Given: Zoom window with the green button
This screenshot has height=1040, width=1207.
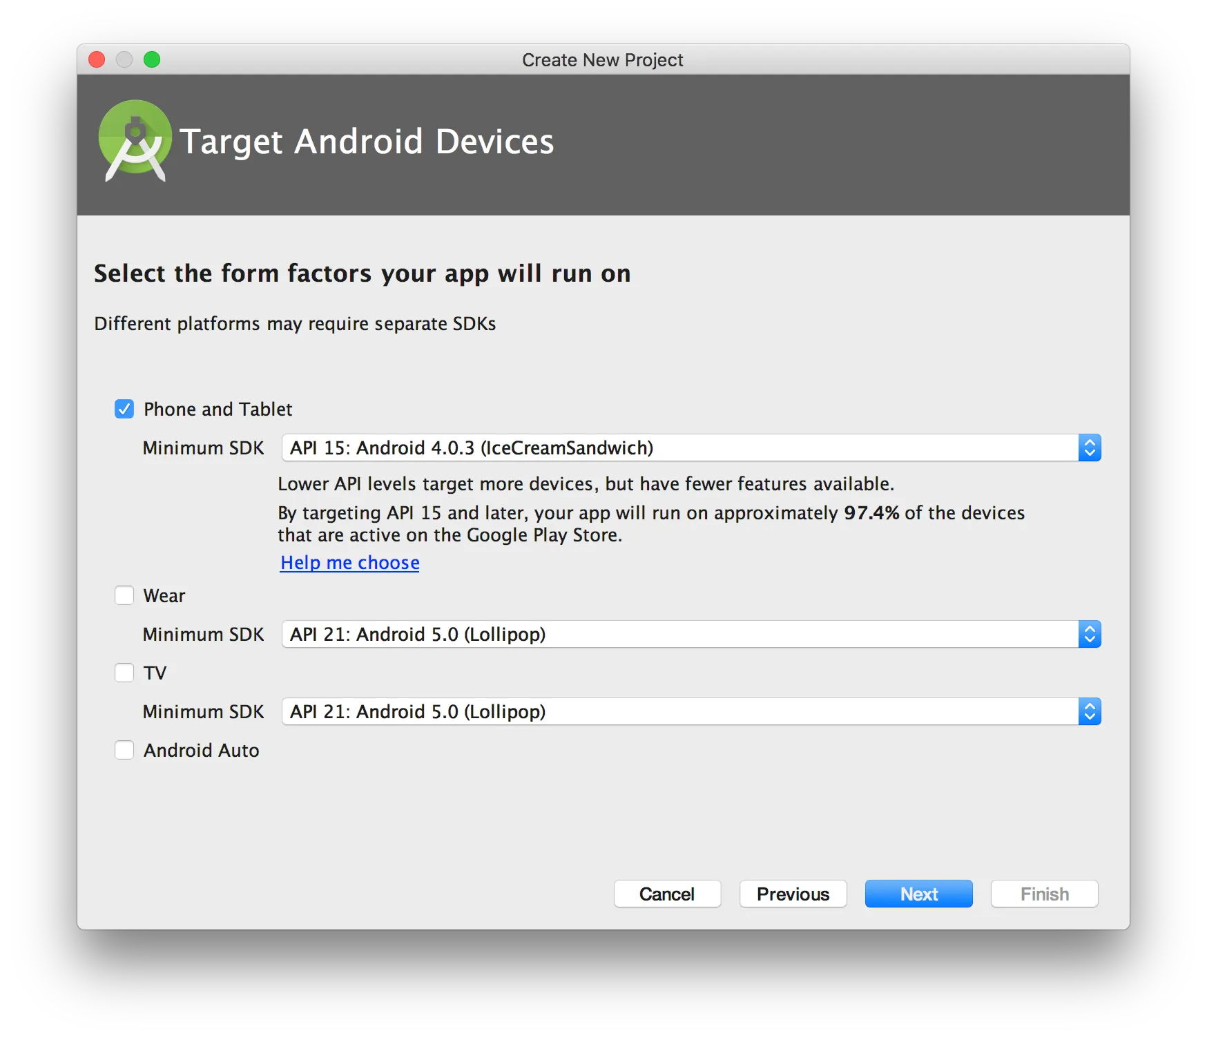Looking at the screenshot, I should 152,59.
